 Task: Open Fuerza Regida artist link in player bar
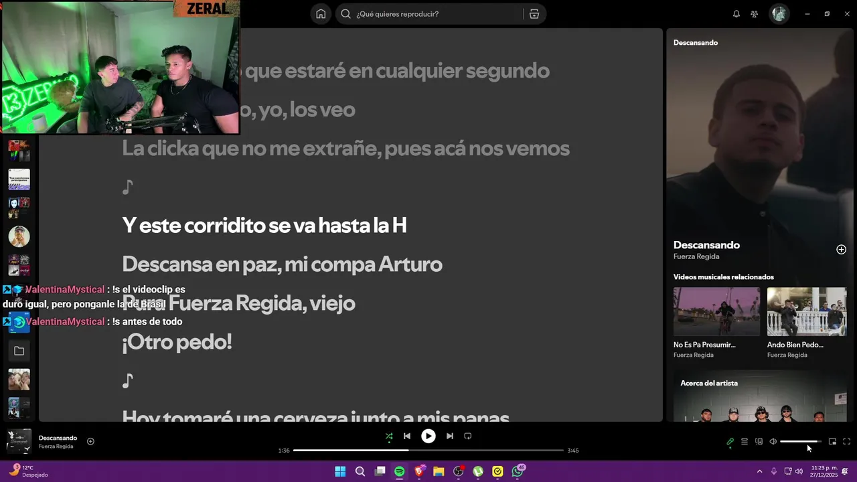click(56, 447)
